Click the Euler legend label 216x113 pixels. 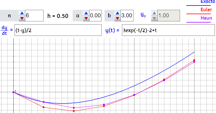206,10
